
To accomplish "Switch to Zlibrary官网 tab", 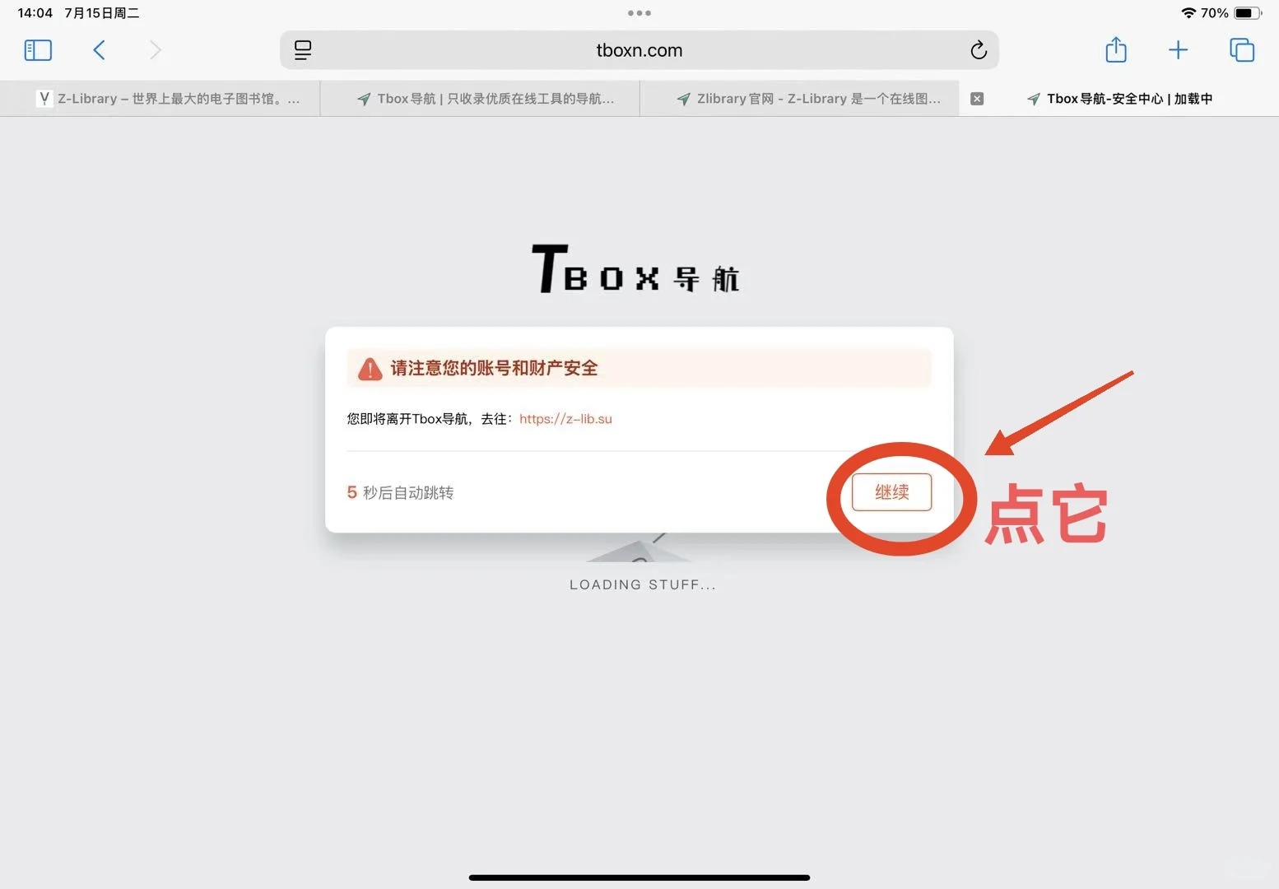I will (799, 99).
